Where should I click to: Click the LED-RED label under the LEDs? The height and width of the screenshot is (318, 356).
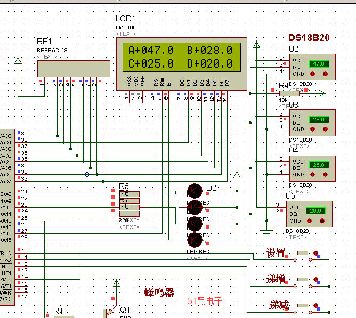pyautogui.click(x=198, y=251)
